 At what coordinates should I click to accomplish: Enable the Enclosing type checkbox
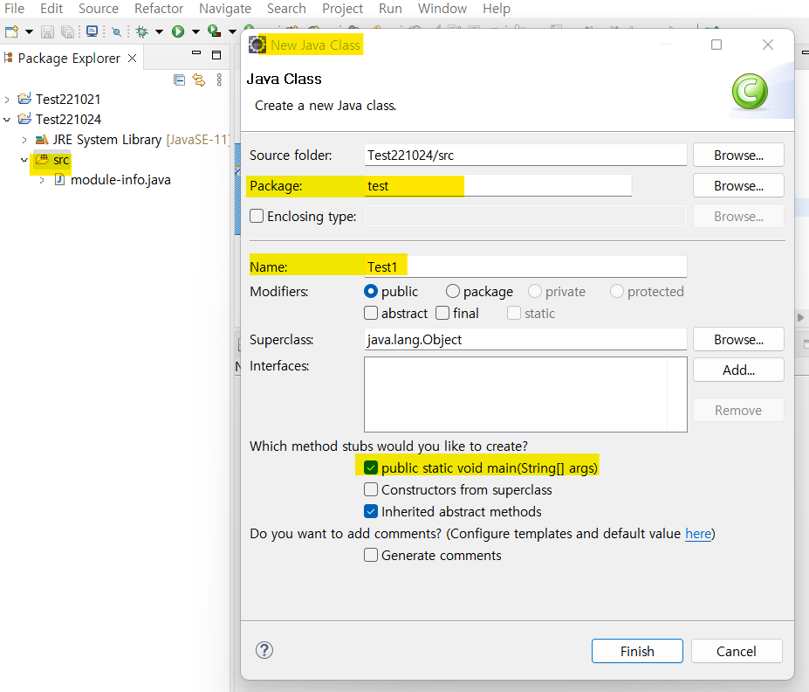pyautogui.click(x=257, y=216)
